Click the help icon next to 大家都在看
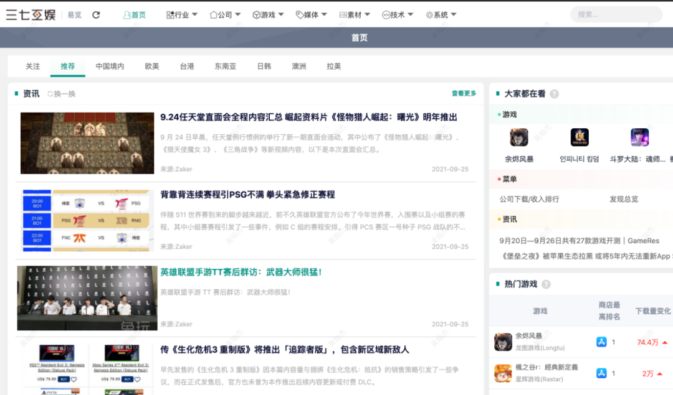Viewport: 673px width, 395px height. click(554, 94)
